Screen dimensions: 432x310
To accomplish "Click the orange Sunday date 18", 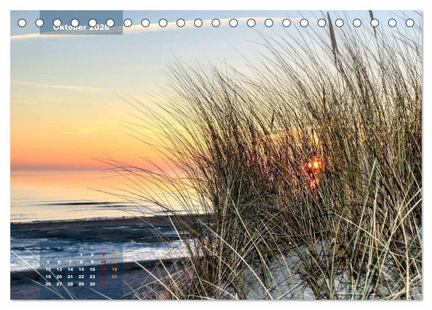I will [114, 269].
